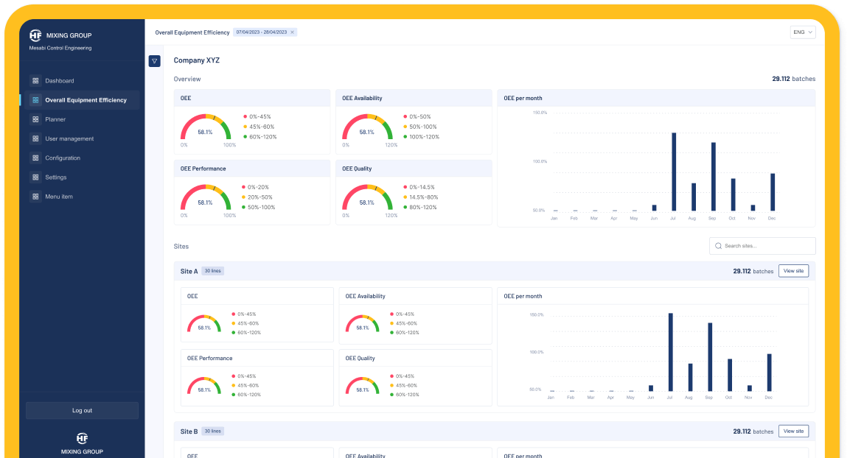Click the Overview OEE Availability gauge
The width and height of the screenshot is (850, 458).
click(x=367, y=128)
